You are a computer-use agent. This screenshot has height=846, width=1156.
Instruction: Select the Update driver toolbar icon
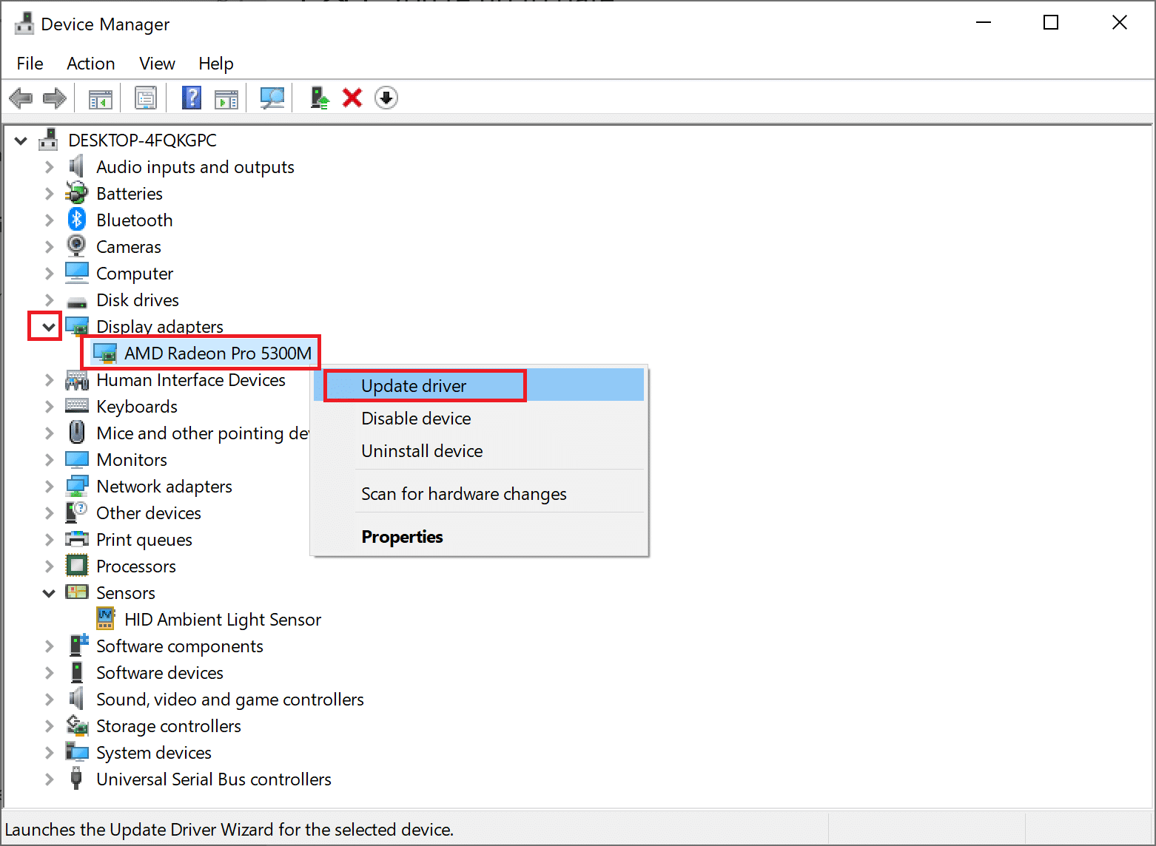[x=319, y=97]
